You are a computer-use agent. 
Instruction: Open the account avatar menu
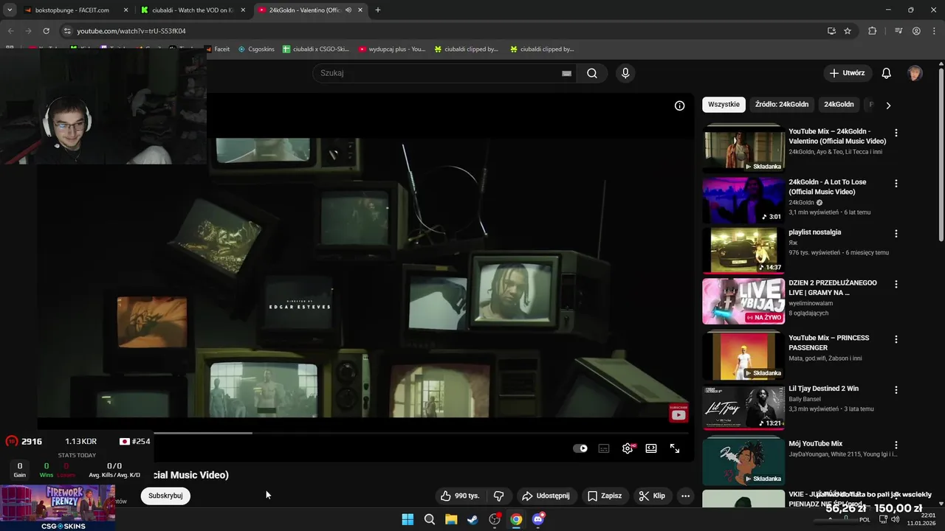click(x=915, y=73)
